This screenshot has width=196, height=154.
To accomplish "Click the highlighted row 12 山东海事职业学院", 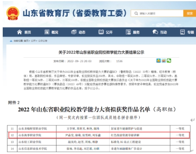I will tap(99, 135).
